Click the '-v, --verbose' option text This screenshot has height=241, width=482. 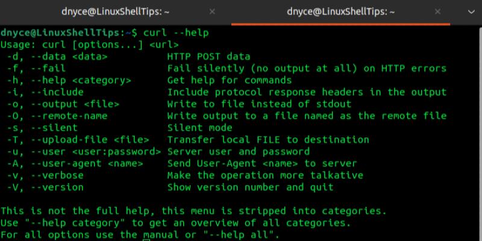[x=46, y=175]
